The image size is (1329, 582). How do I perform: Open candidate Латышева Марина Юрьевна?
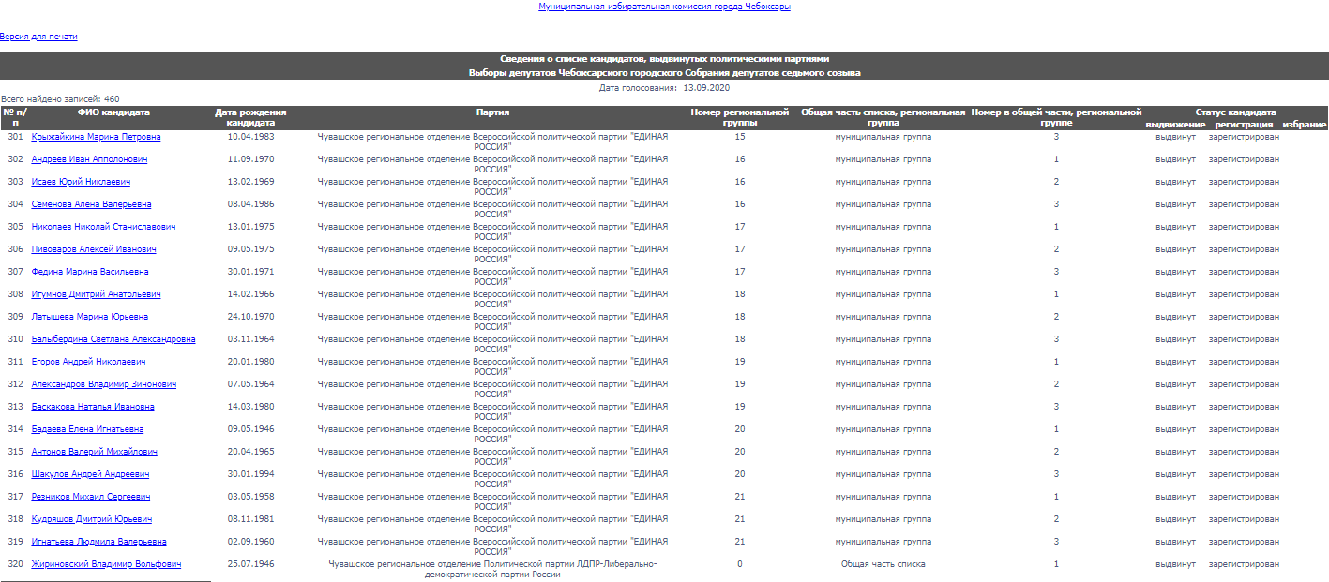click(x=90, y=317)
